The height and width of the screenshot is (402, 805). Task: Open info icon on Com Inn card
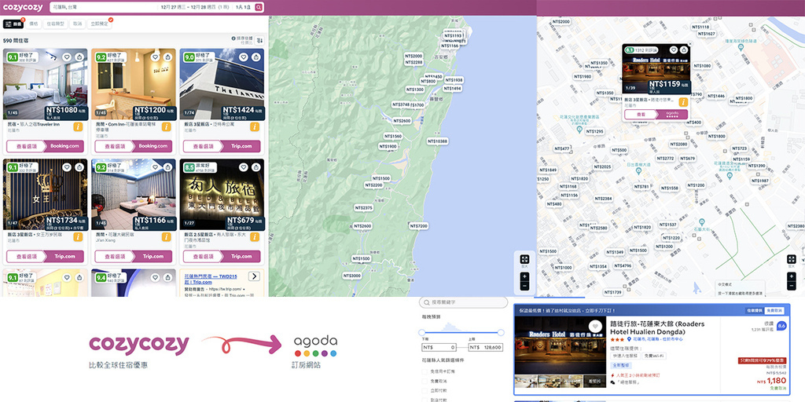pyautogui.click(x=167, y=126)
